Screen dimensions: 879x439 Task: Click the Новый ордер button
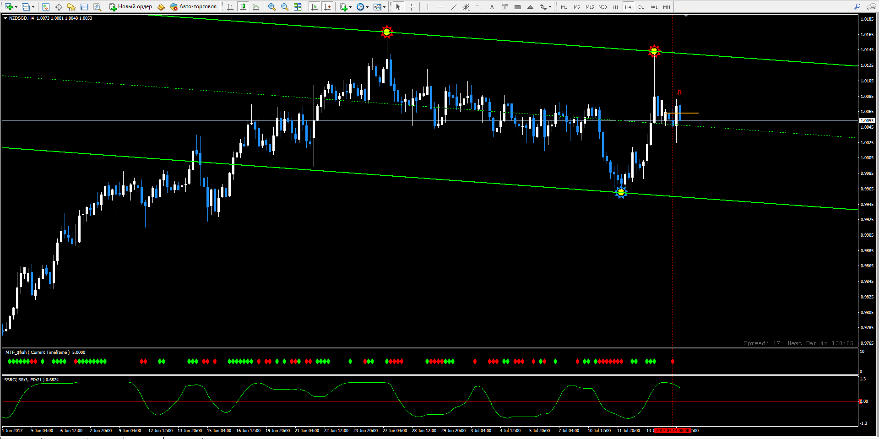coord(130,7)
